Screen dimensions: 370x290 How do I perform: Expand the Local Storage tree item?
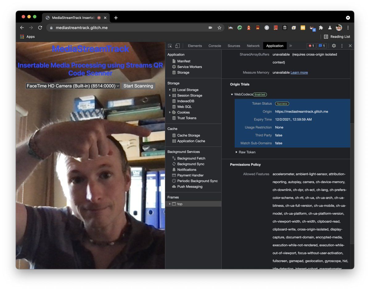170,90
